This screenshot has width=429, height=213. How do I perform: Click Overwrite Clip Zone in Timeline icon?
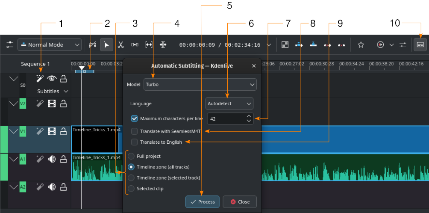(x=313, y=44)
